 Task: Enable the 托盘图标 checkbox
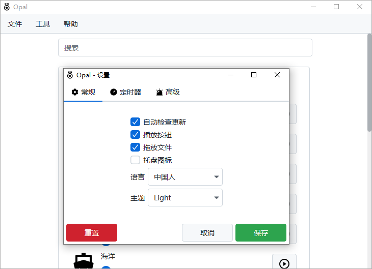point(135,160)
